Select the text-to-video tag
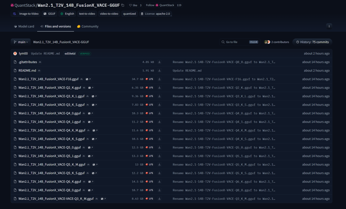The width and height of the screenshot is (346, 209). (x=87, y=14)
